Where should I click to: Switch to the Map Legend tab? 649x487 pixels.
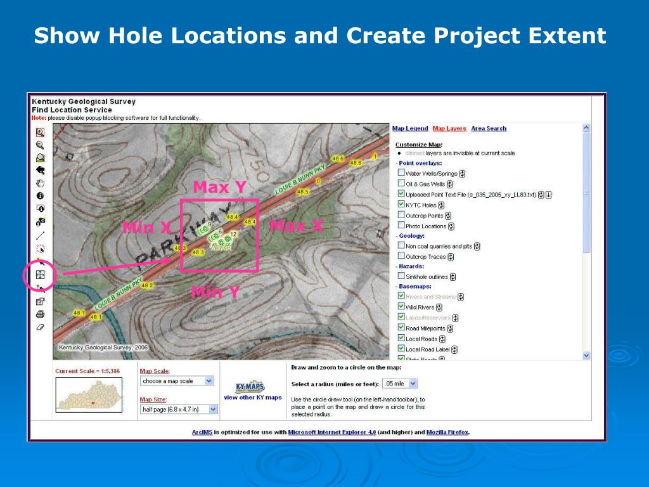point(410,128)
